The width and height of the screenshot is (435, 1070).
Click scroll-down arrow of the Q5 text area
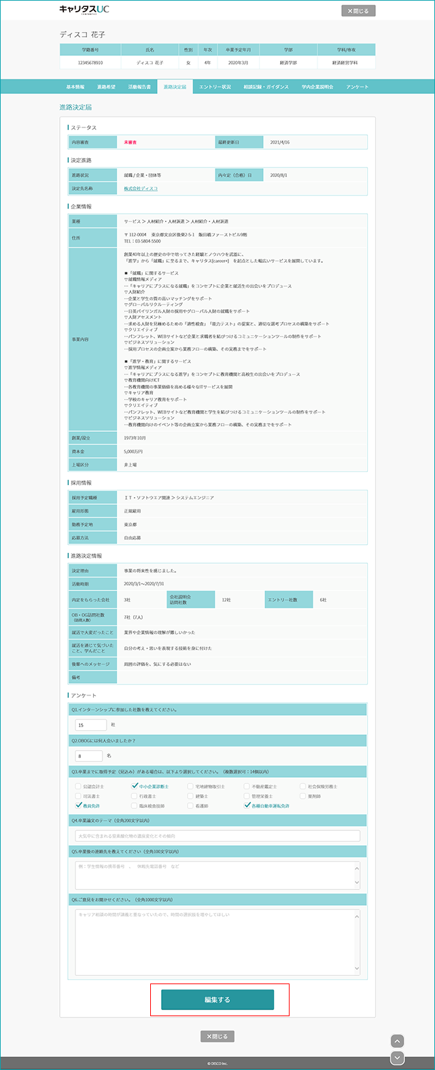point(357,883)
